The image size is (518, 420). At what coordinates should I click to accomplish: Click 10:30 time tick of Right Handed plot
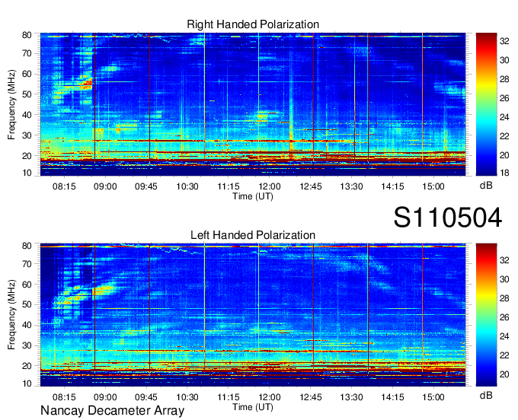pos(187,186)
